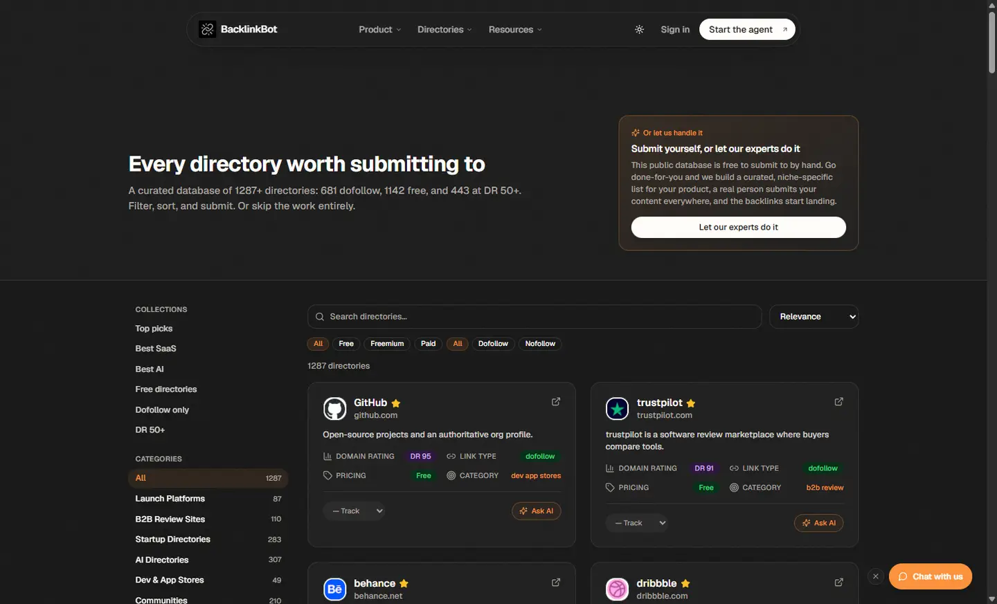Expand the Product menu
The height and width of the screenshot is (604, 997).
pos(379,30)
